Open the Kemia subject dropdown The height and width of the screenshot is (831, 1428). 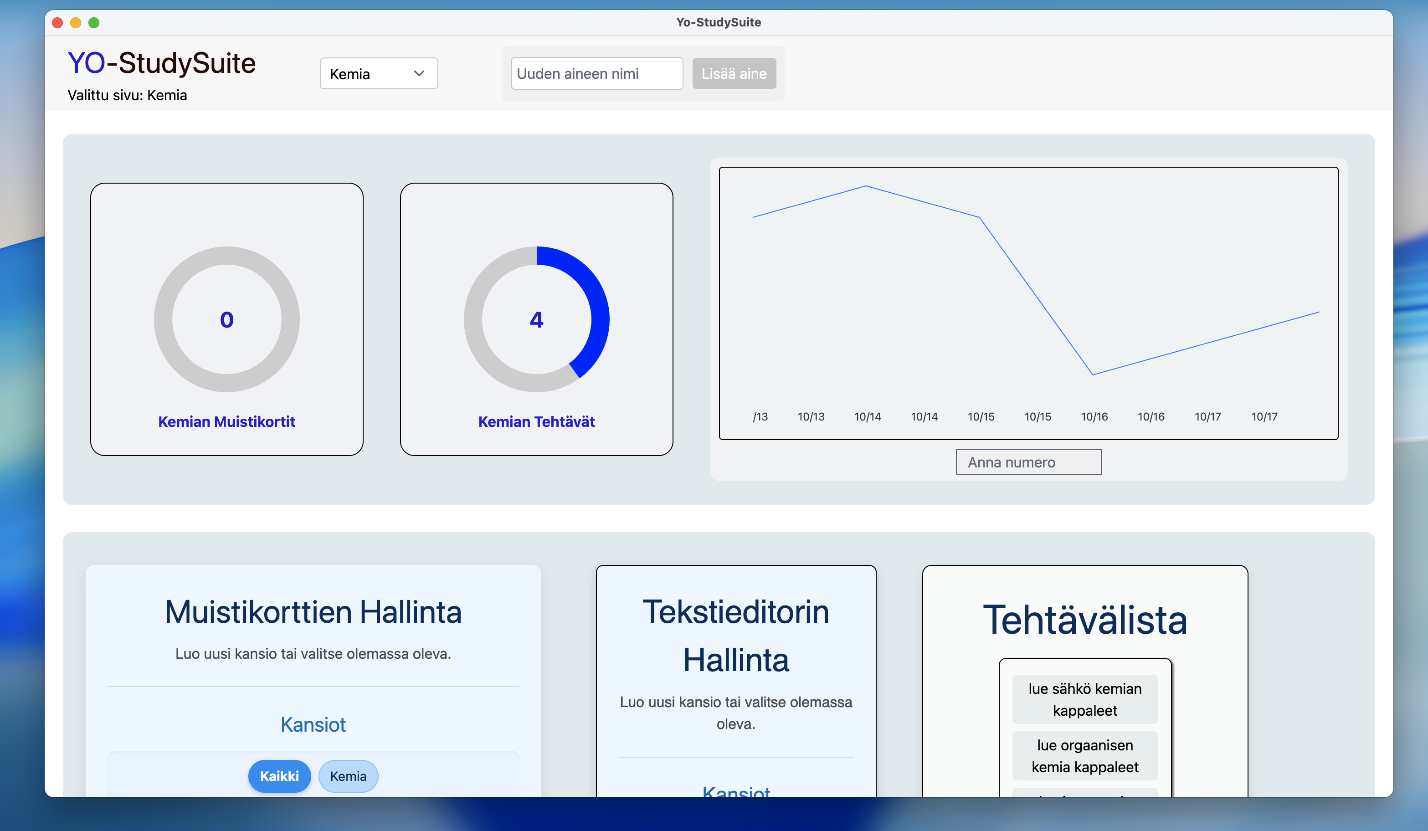[378, 74]
